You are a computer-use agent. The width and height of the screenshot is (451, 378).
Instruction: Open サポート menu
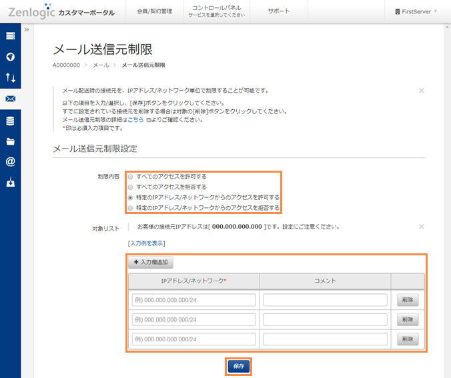(x=279, y=11)
